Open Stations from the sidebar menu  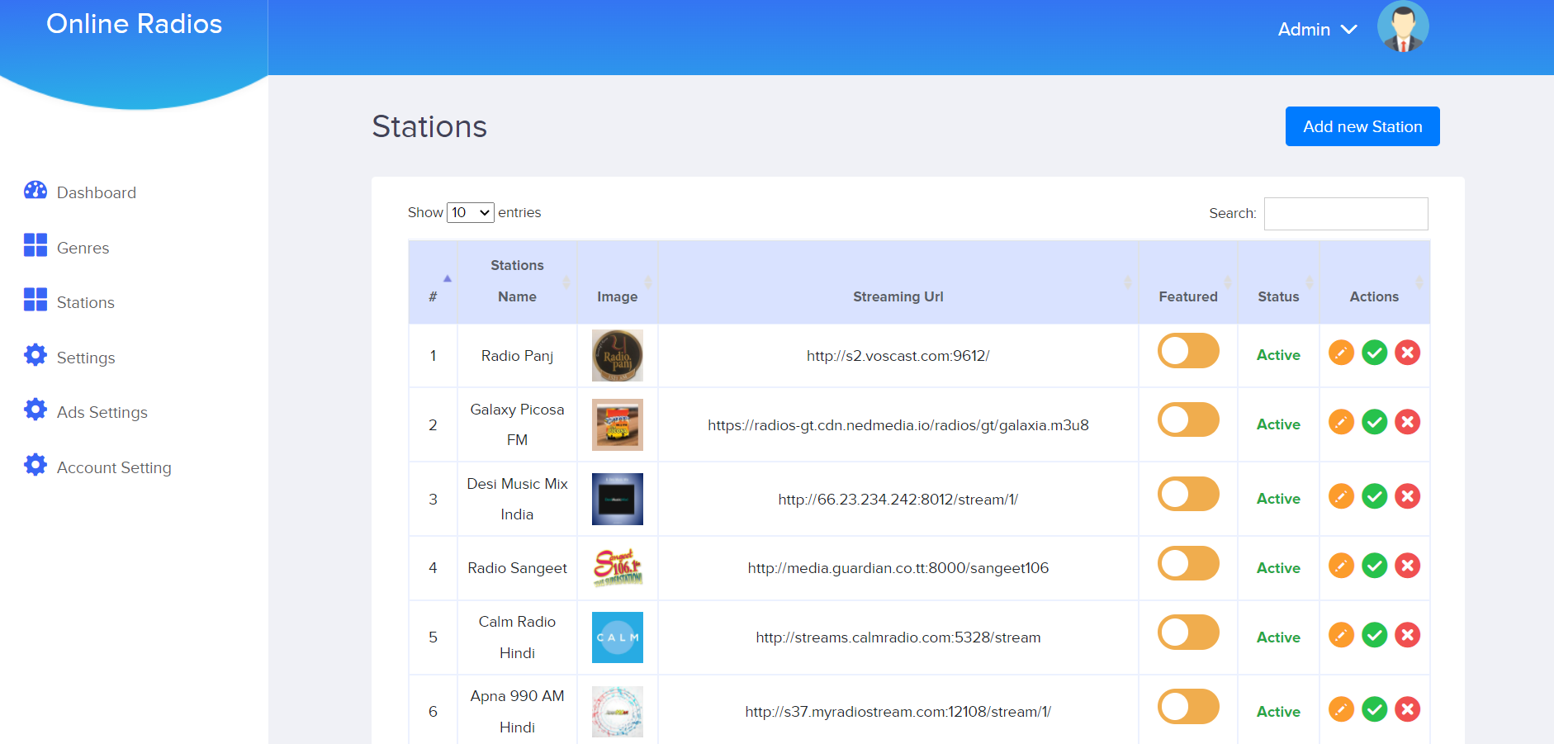pos(86,302)
